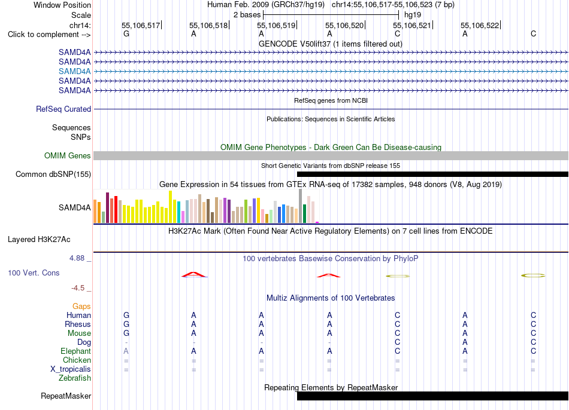Image resolution: width=569 pixels, height=410 pixels.
Task: Open the GTEx Gene Expression track title
Action: pos(331,184)
